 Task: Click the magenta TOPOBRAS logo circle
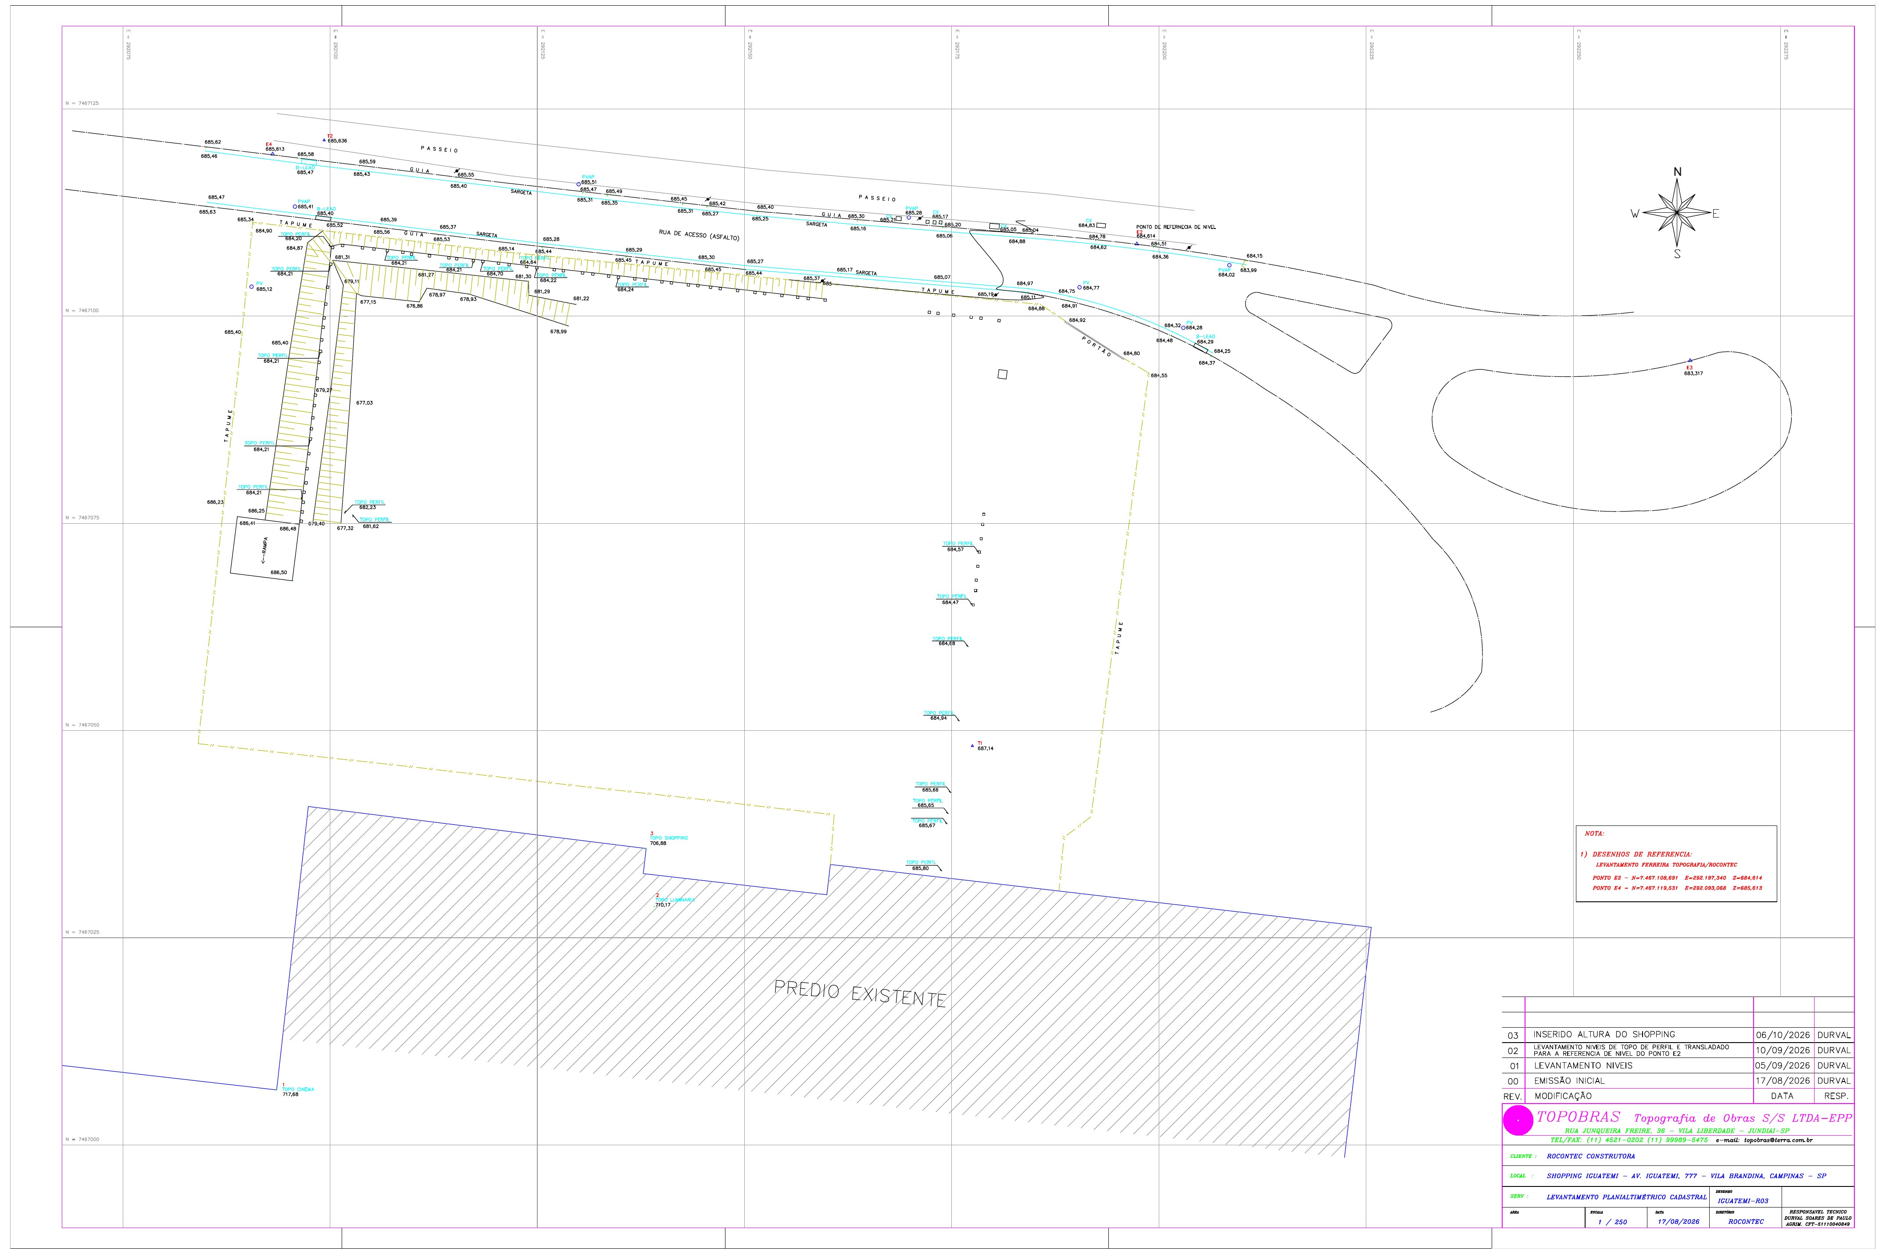tap(1518, 1121)
